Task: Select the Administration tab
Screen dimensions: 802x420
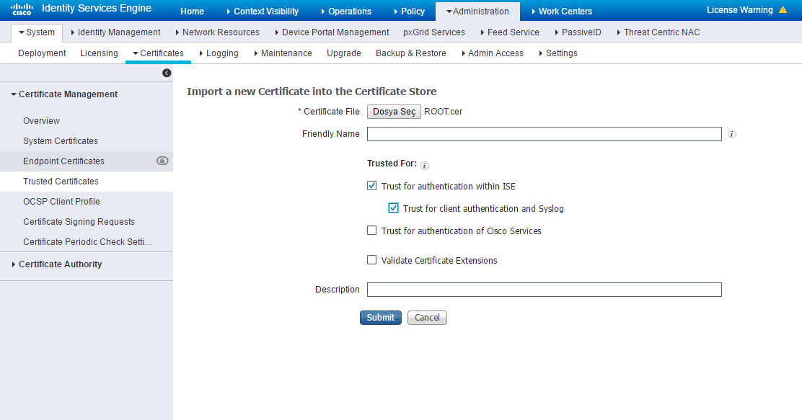Action: tap(477, 12)
